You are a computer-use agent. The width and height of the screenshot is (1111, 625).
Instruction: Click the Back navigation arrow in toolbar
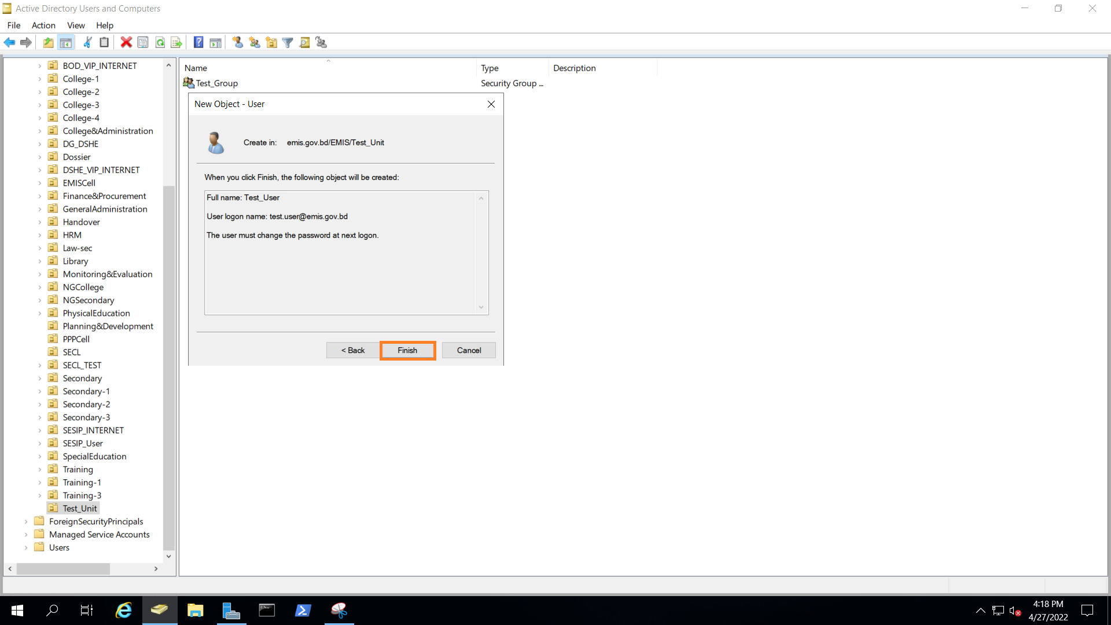[x=9, y=42]
